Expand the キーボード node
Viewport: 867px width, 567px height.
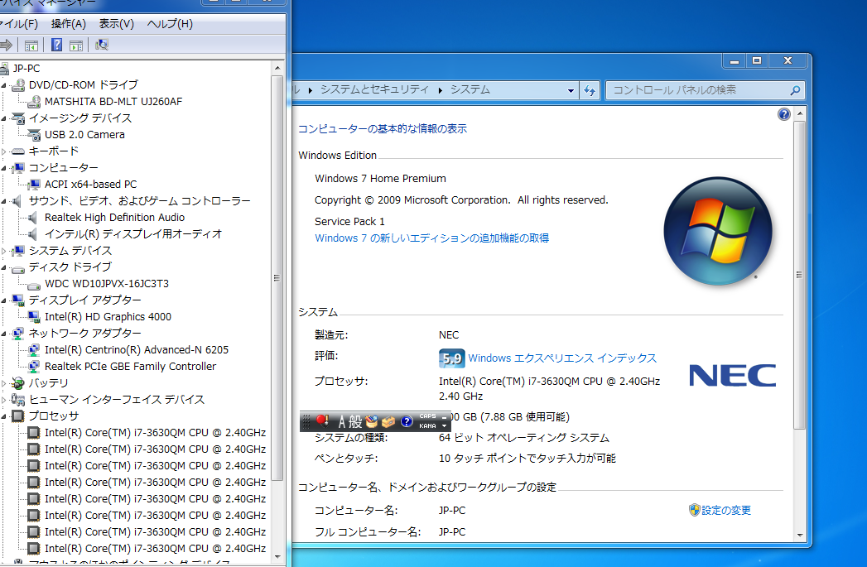point(4,151)
